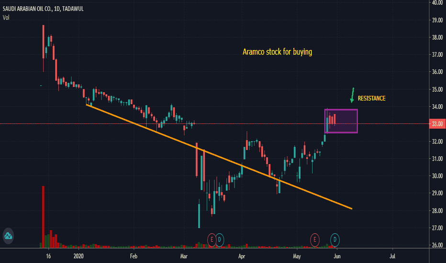Image resolution: width=446 pixels, height=263 pixels.
Task: Click the 33.00 current price label
Action: 437,124
